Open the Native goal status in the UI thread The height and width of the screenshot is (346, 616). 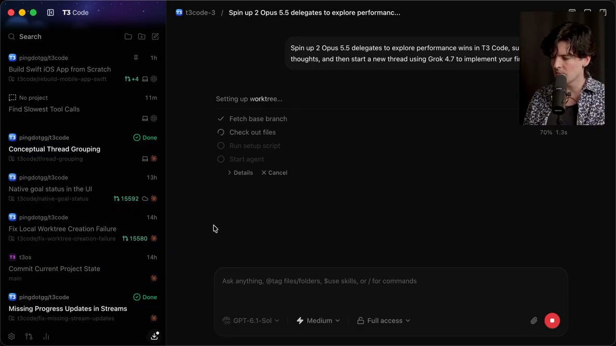50,189
